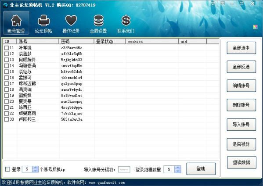Check the box for account ID 15

pos(7,72)
